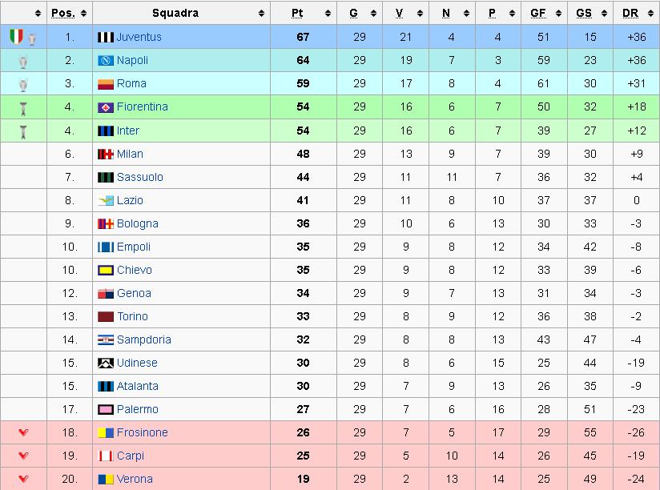
Task: Sort by first unnamed column arrows
Action: click(x=38, y=14)
